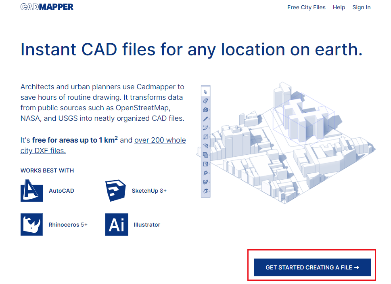Click the Rhinoceros 5+ text label
The height and width of the screenshot is (284, 391).
pyautogui.click(x=68, y=225)
